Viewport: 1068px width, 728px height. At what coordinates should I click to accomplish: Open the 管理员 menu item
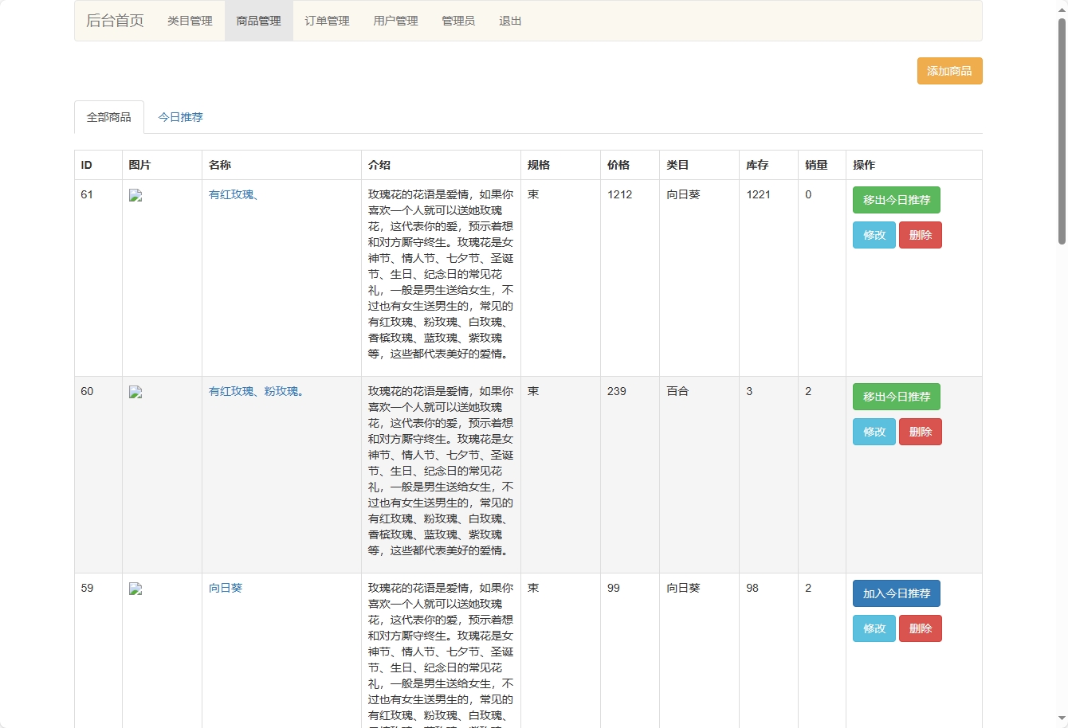click(x=458, y=21)
